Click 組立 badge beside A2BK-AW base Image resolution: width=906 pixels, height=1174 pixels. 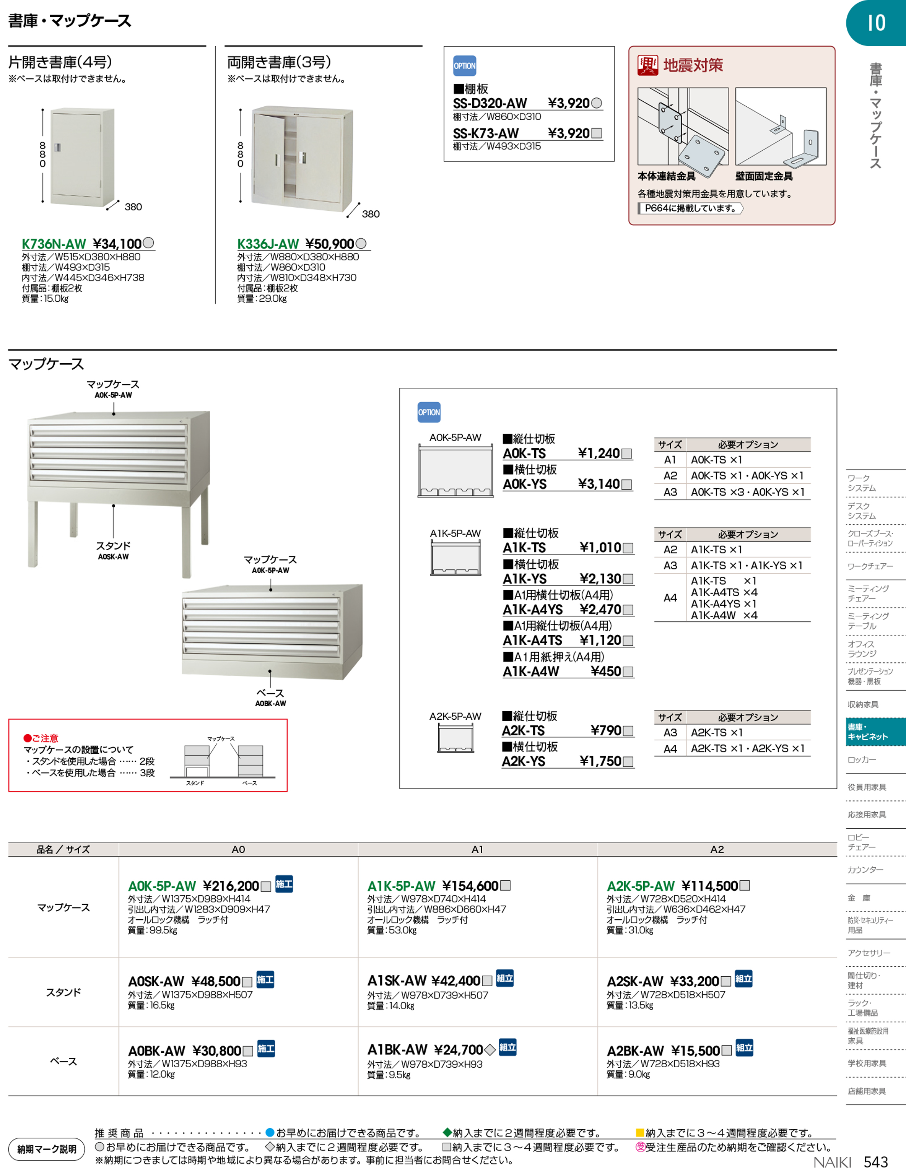point(743,1048)
